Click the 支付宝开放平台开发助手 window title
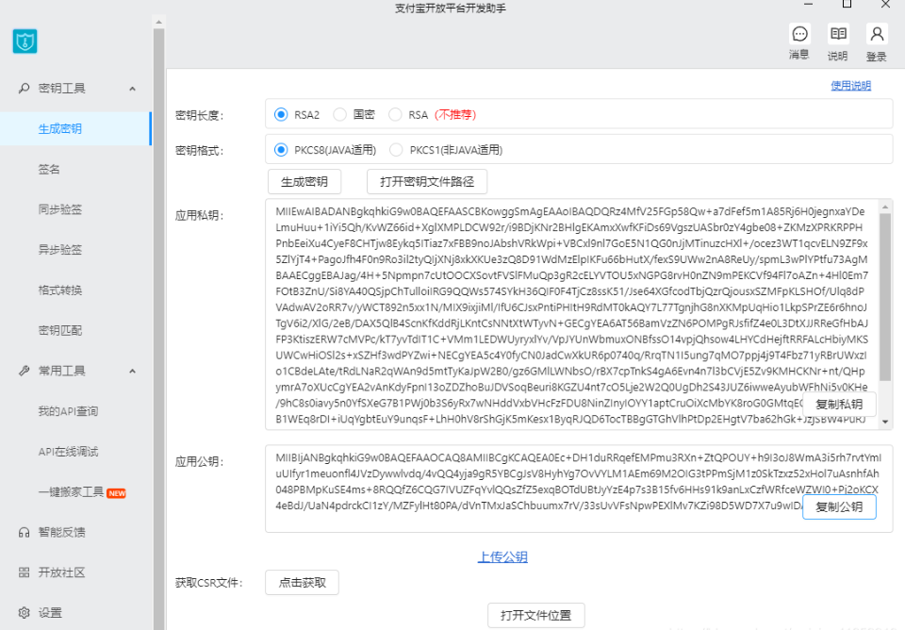 [x=451, y=8]
